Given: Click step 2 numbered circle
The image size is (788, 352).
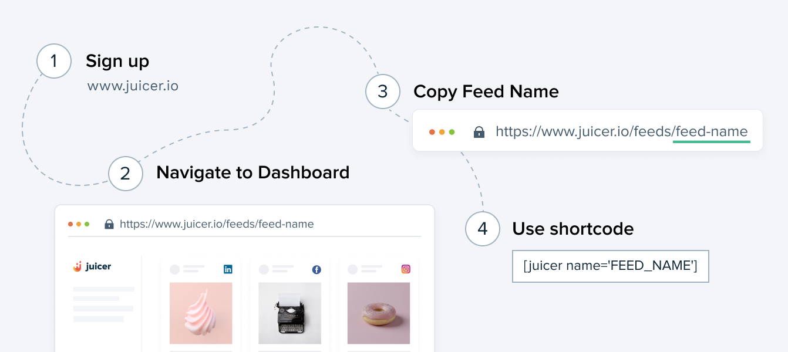Looking at the screenshot, I should (x=126, y=173).
